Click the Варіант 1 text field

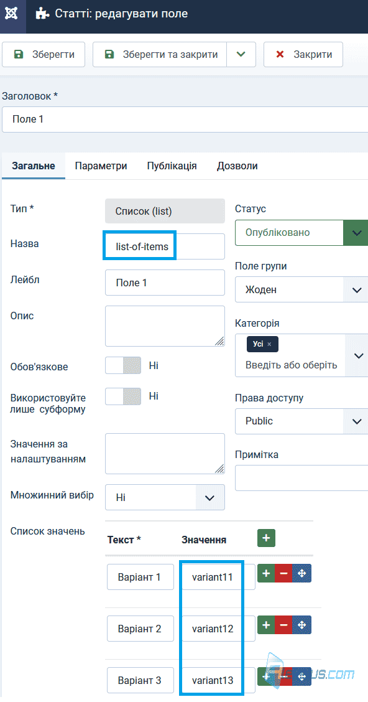[x=140, y=577]
